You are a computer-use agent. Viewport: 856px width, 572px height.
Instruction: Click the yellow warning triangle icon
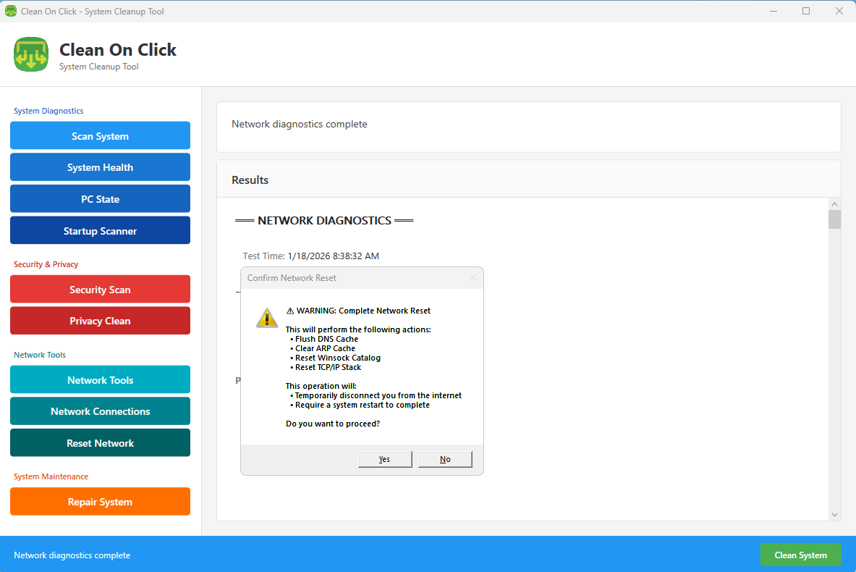[267, 317]
